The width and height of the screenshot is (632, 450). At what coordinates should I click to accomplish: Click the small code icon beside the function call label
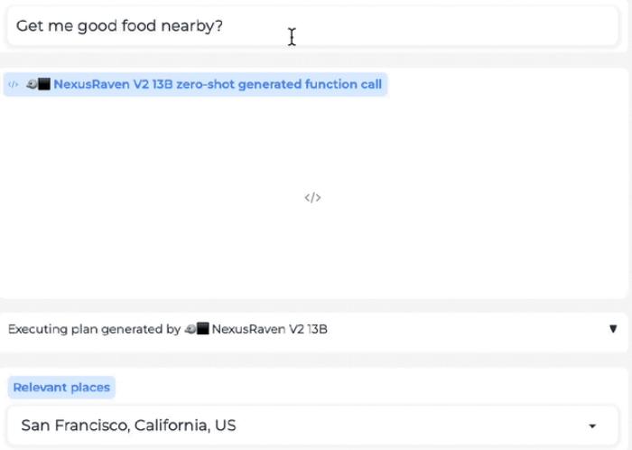tap(14, 84)
